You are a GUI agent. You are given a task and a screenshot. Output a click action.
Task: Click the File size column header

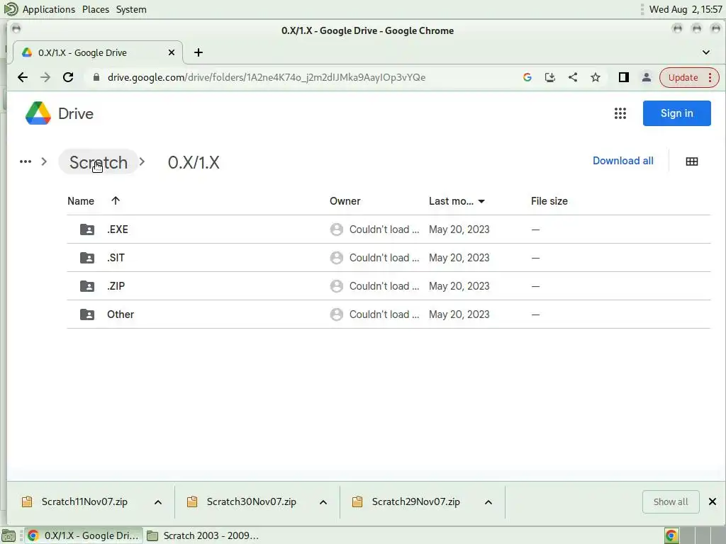pos(549,200)
